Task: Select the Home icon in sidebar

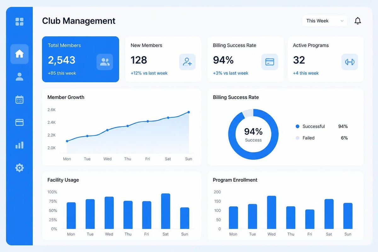Action: (x=19, y=54)
